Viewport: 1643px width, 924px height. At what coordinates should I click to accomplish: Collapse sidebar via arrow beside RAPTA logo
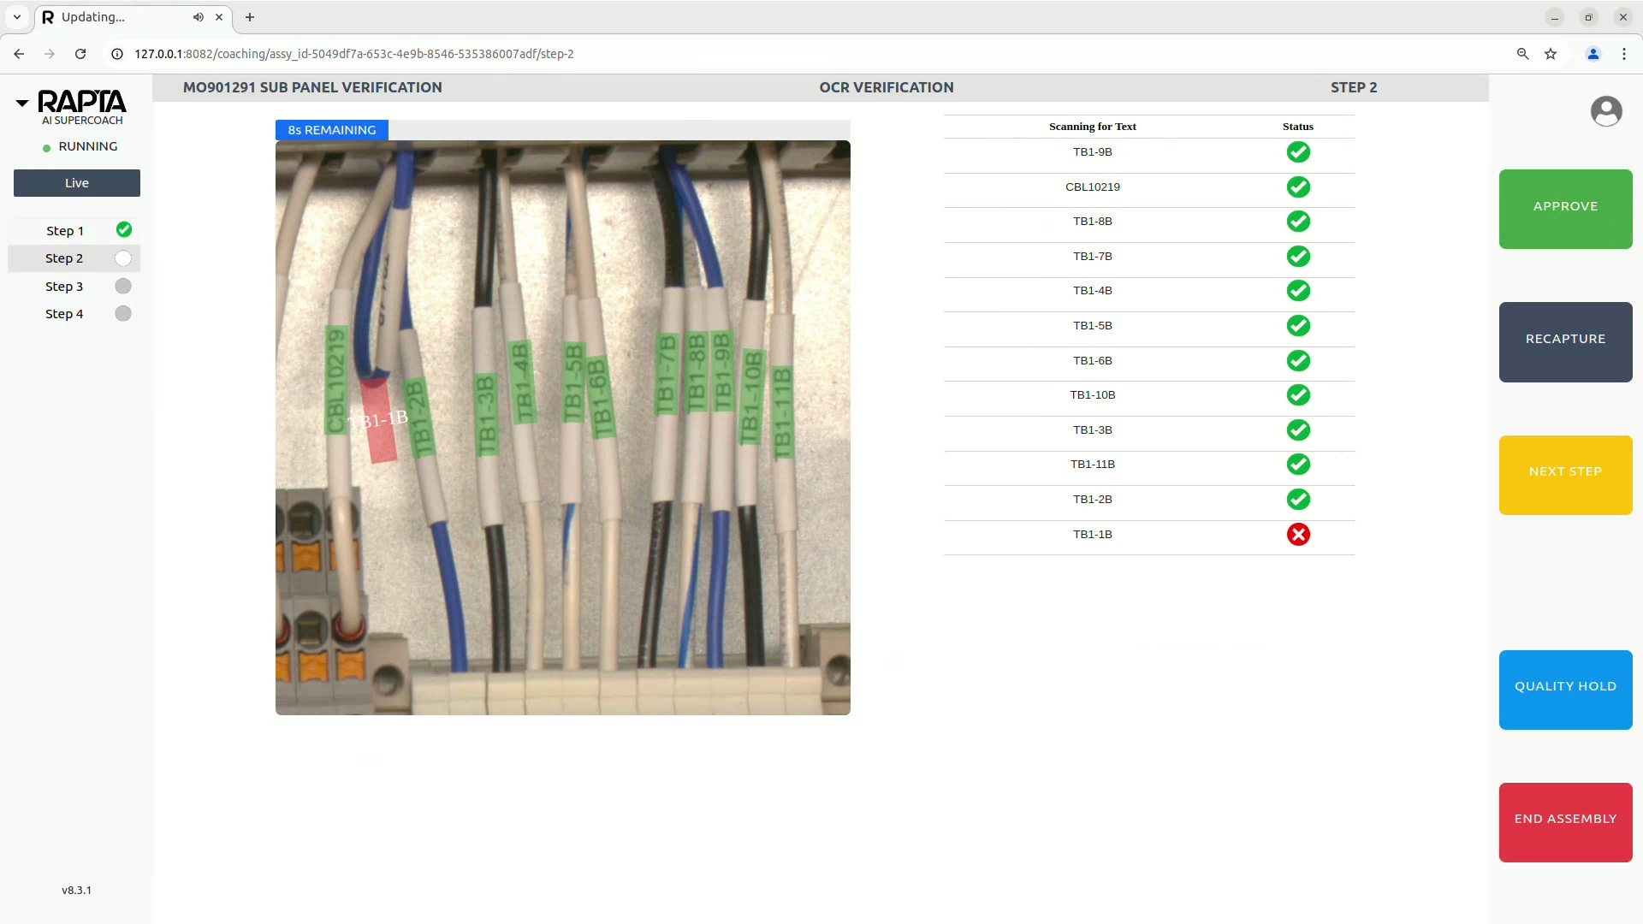(22, 103)
